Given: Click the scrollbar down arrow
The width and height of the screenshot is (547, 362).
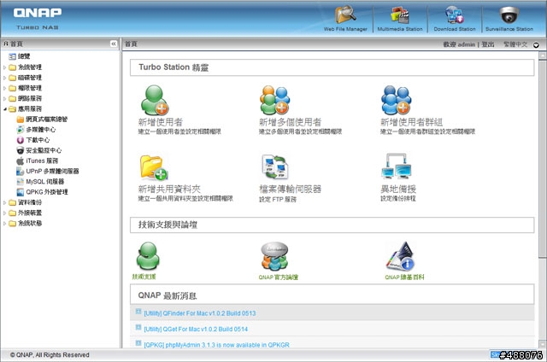Looking at the screenshot, I should click(543, 344).
